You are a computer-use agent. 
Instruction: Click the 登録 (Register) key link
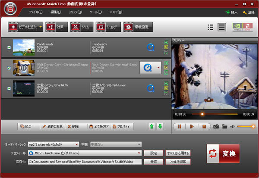[249, 12]
